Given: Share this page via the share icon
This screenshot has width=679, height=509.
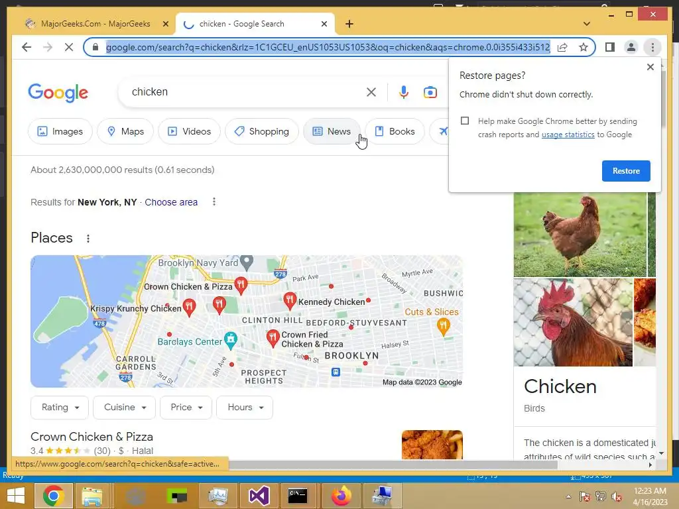Looking at the screenshot, I should (x=562, y=47).
